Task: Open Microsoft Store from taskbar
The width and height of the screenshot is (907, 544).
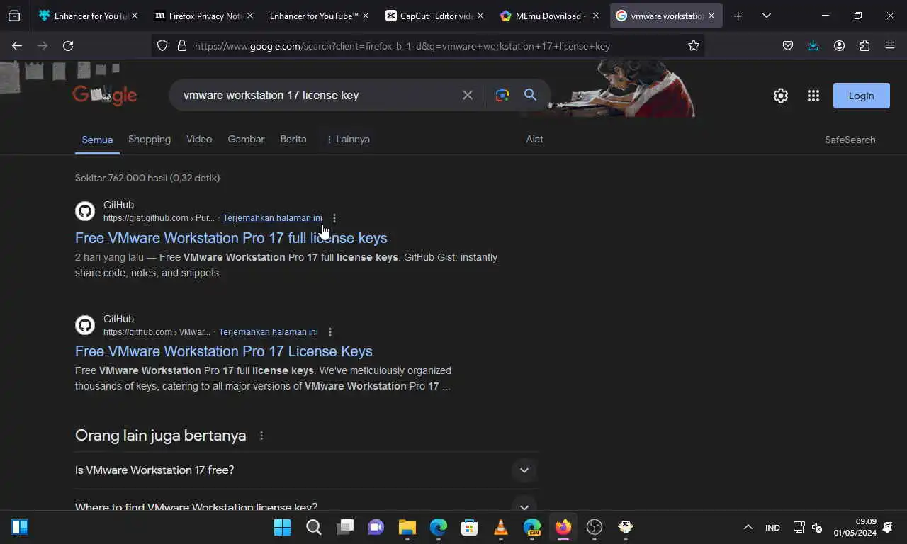Action: point(469,527)
